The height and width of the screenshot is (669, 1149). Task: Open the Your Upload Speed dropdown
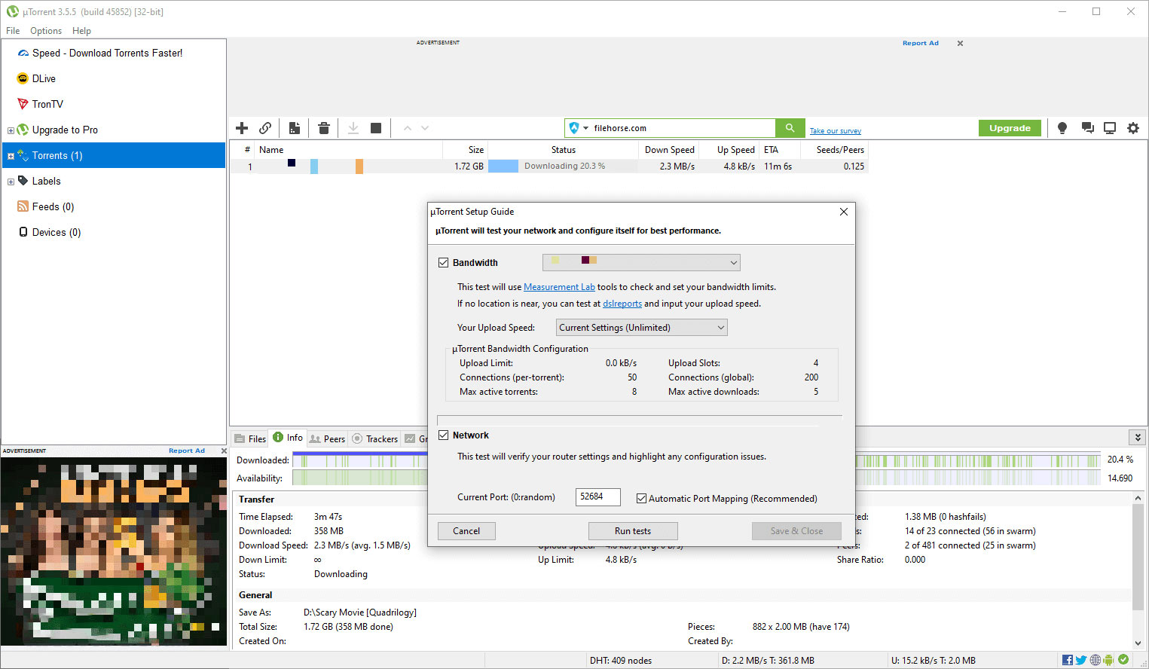pyautogui.click(x=642, y=328)
